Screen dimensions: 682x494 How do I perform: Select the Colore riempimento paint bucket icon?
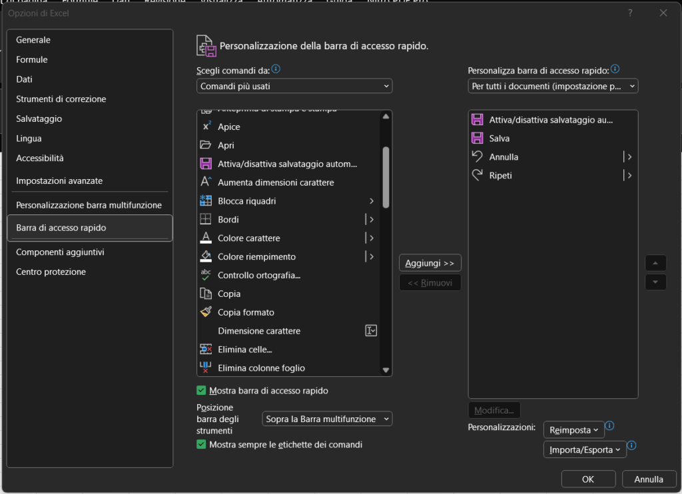click(x=206, y=257)
